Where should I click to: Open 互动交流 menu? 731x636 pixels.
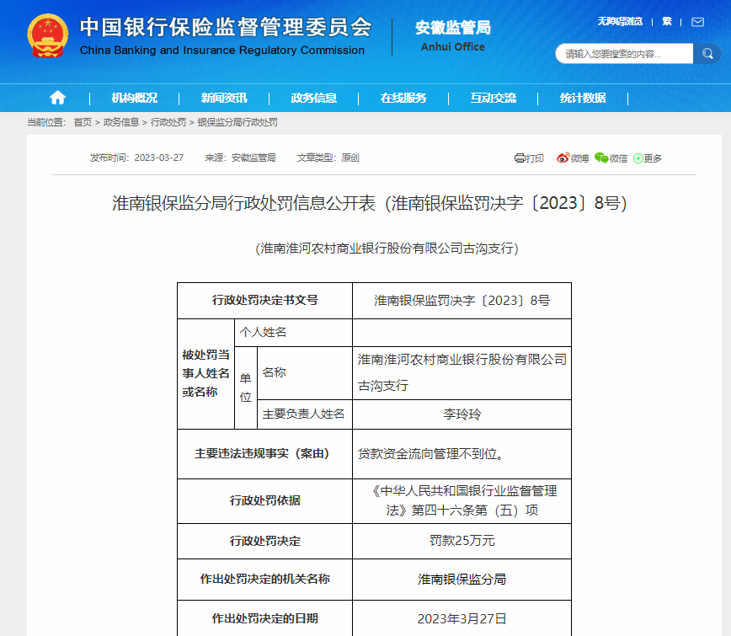[494, 98]
